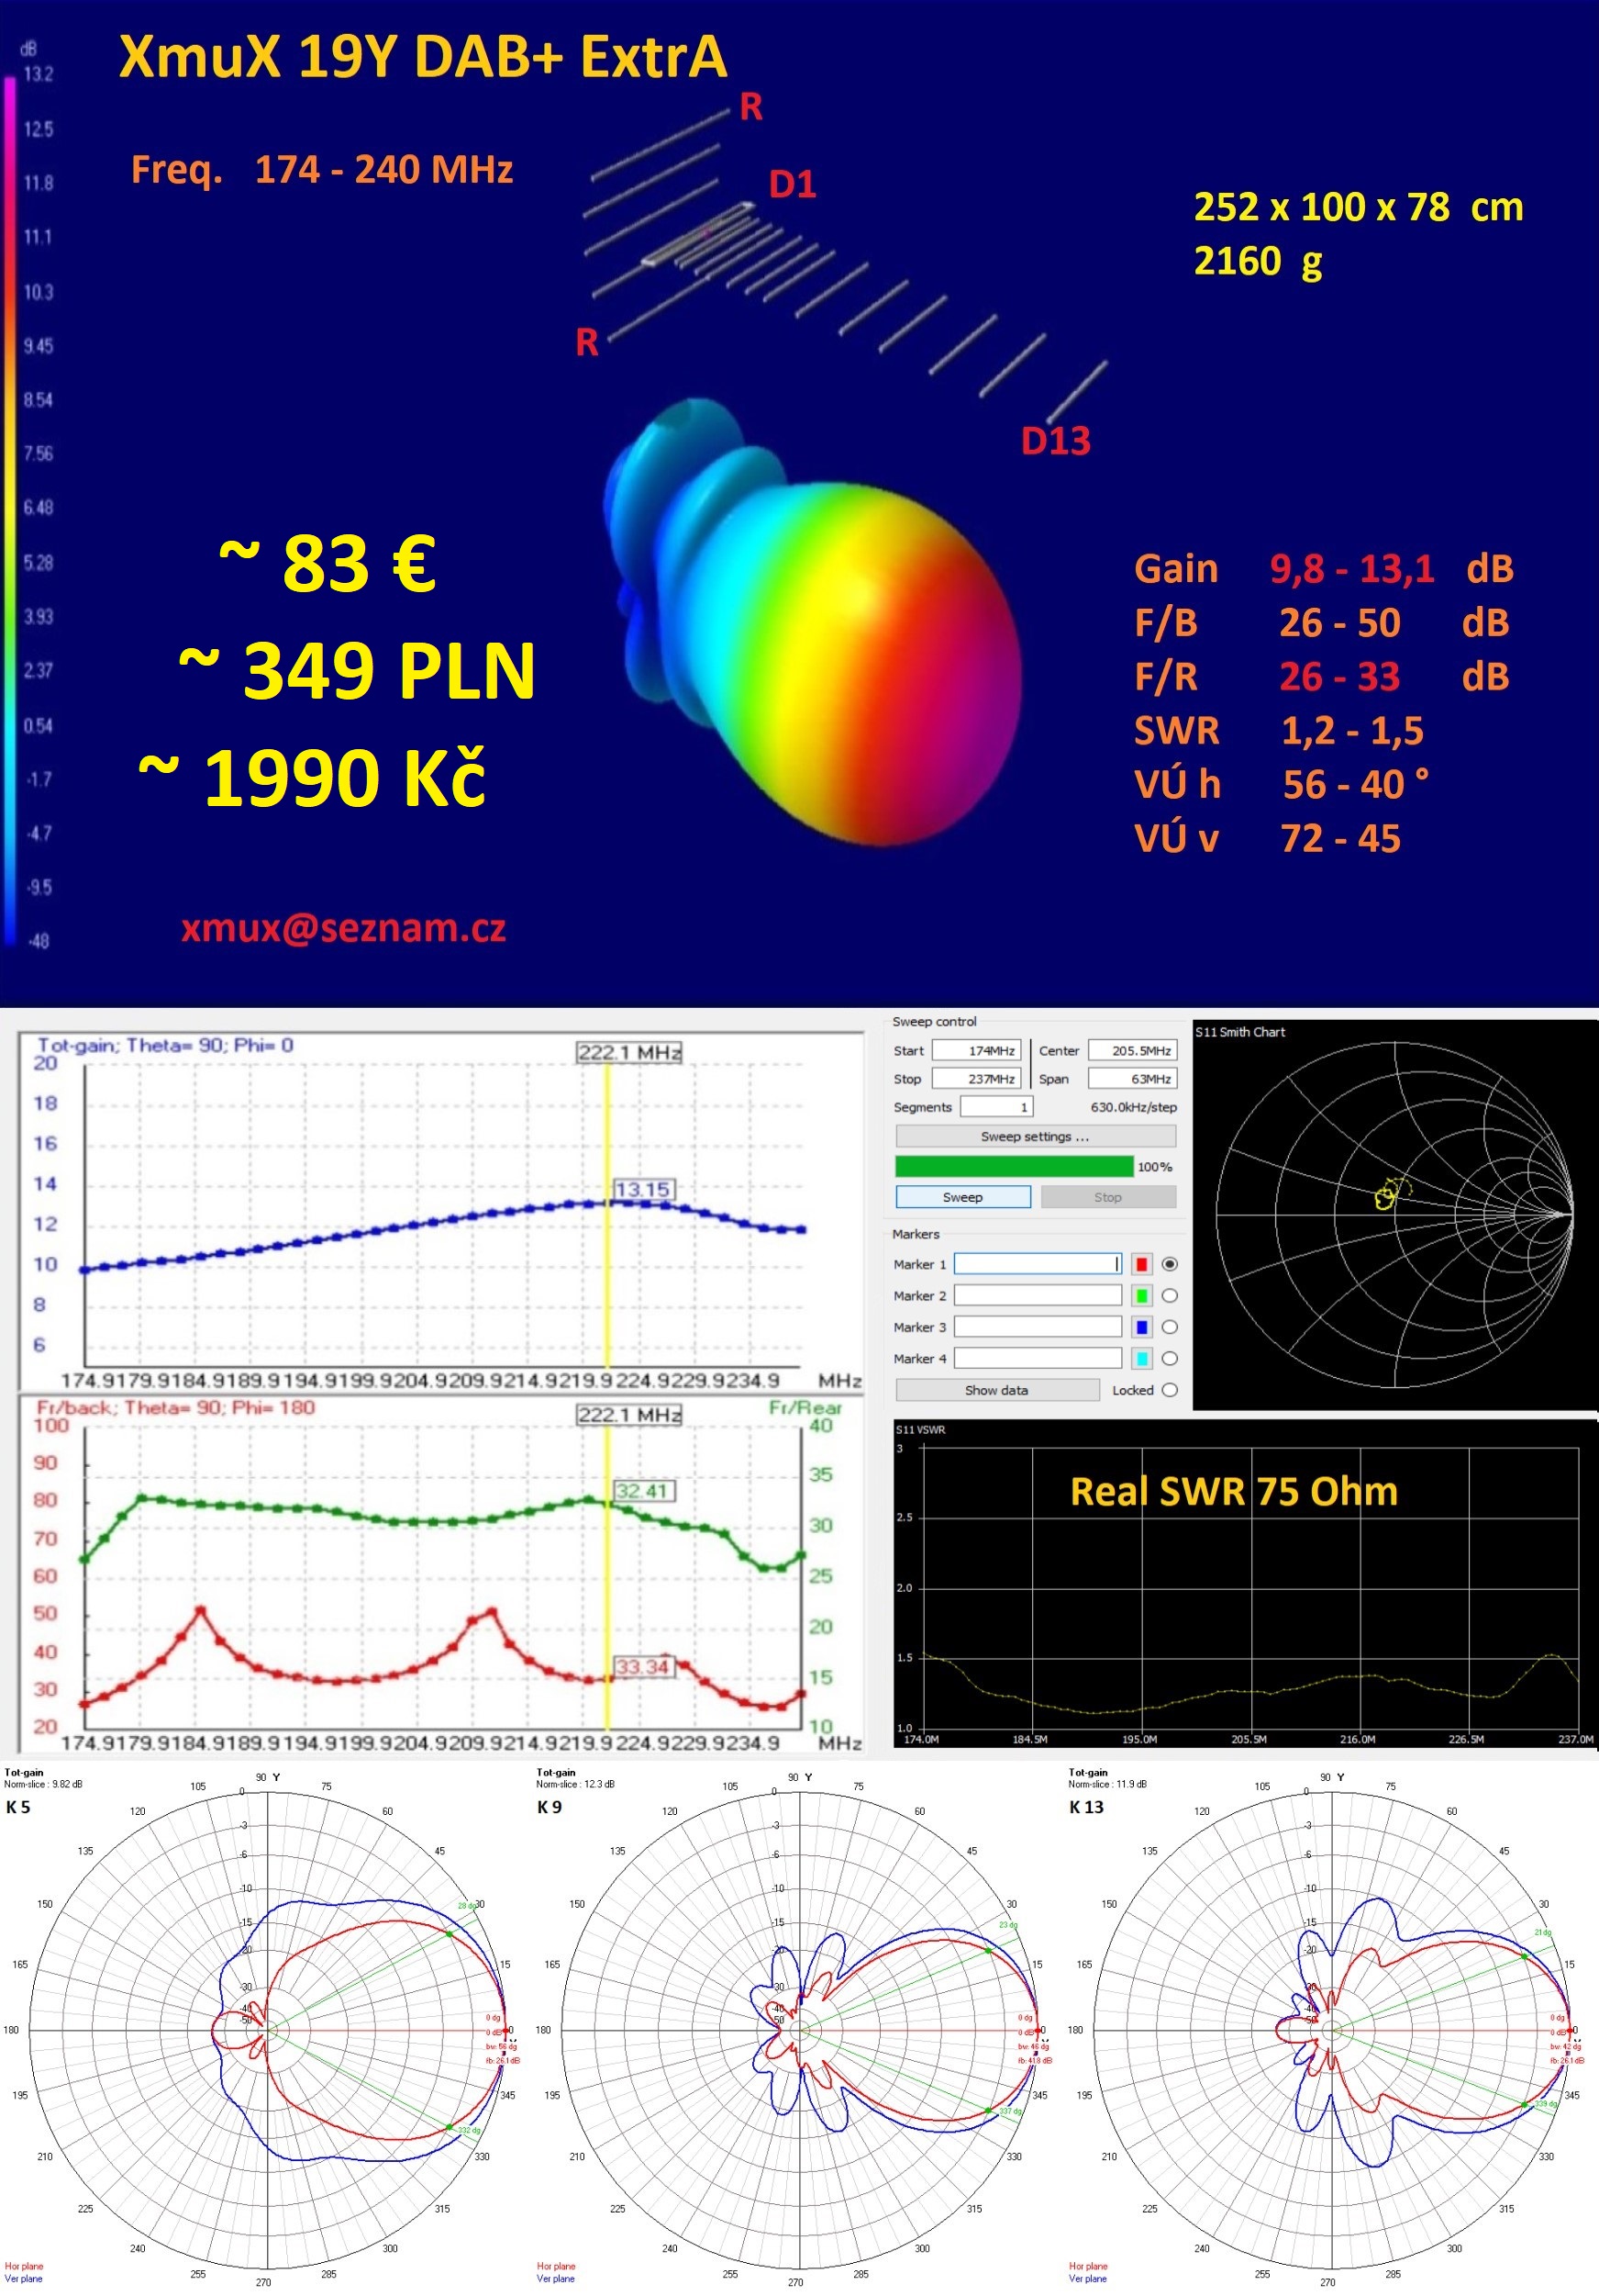Click the Marker 1 frequency input
This screenshot has width=1599, height=2296.
tap(1038, 1264)
